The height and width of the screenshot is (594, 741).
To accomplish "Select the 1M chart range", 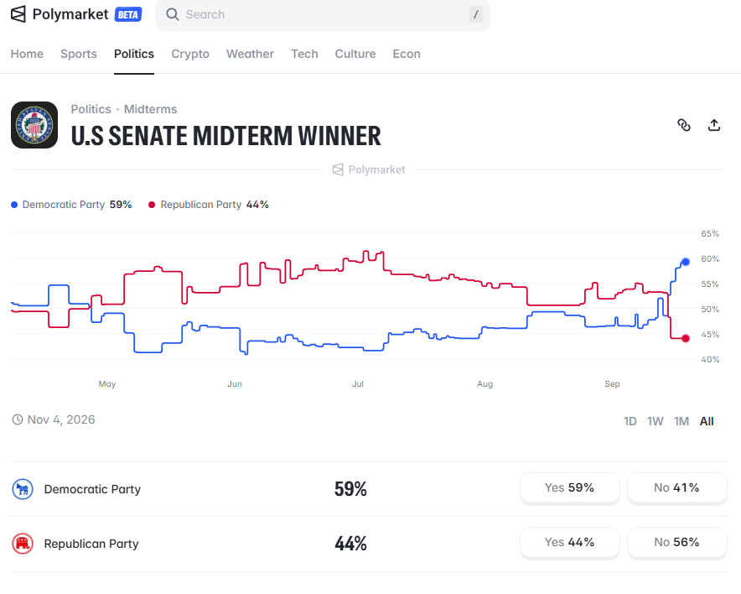I will (681, 421).
